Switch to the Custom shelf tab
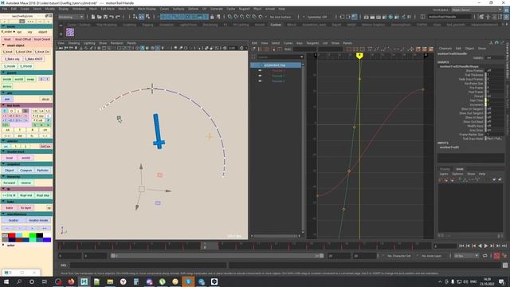Viewport: 510px width, 287px height. click(276, 25)
